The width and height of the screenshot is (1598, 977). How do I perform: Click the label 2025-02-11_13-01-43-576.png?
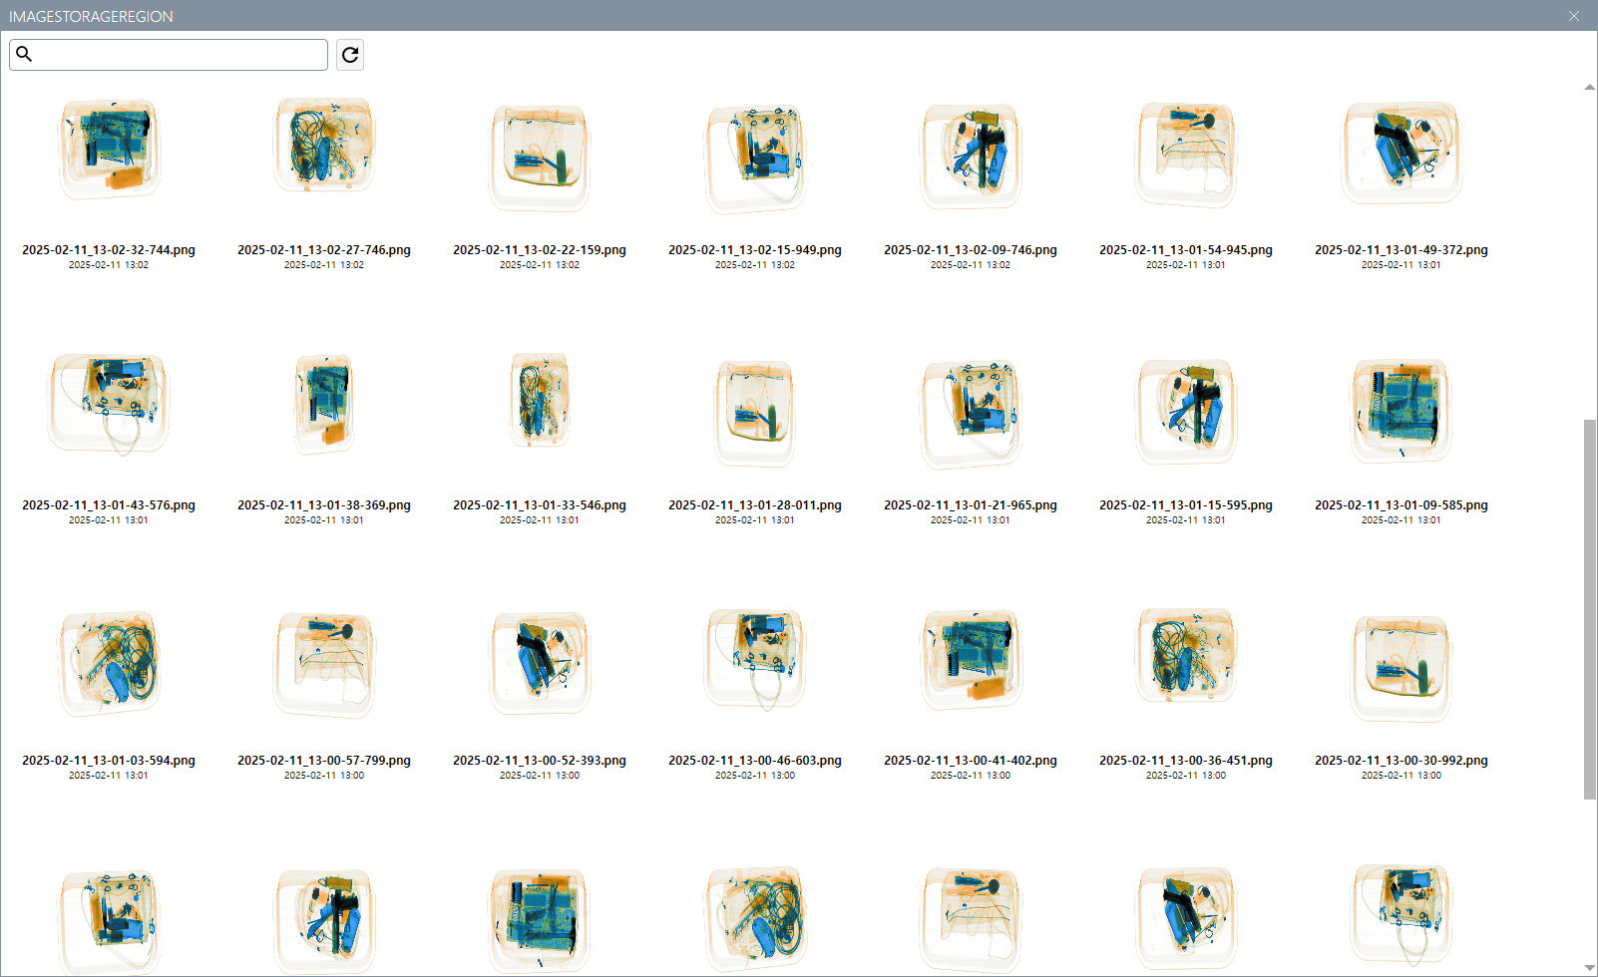pos(109,505)
